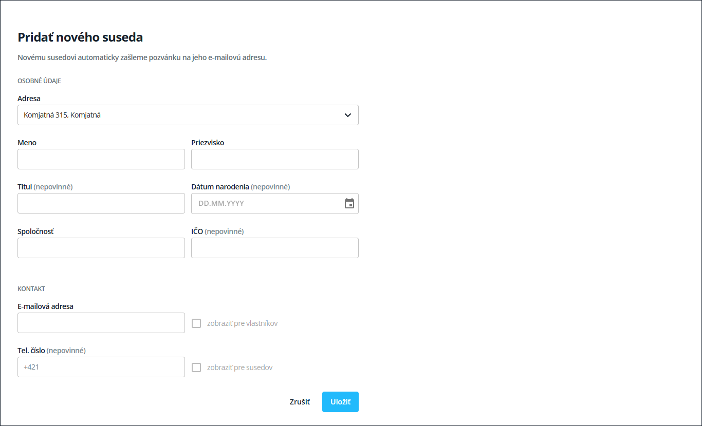Expand the Adresa dropdown showing Komjatná 315
702x426 pixels.
pyautogui.click(x=188, y=115)
